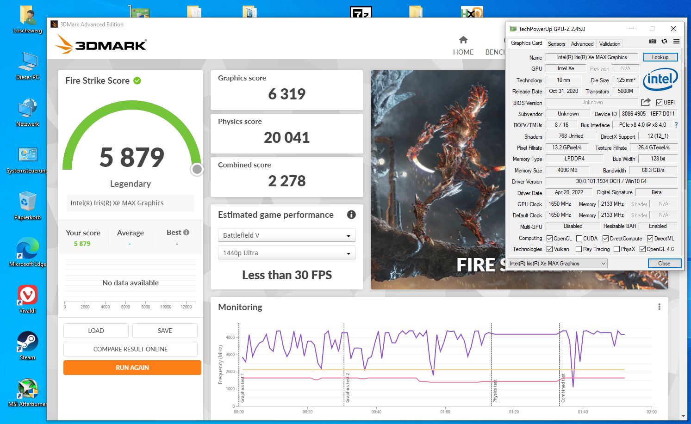Switch to the Sensors tab
The width and height of the screenshot is (691, 424).
pyautogui.click(x=556, y=44)
